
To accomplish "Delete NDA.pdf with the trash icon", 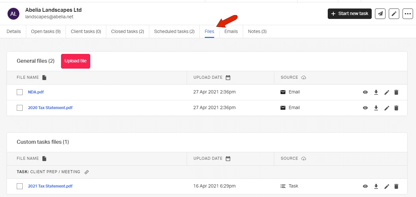I will pos(396,92).
